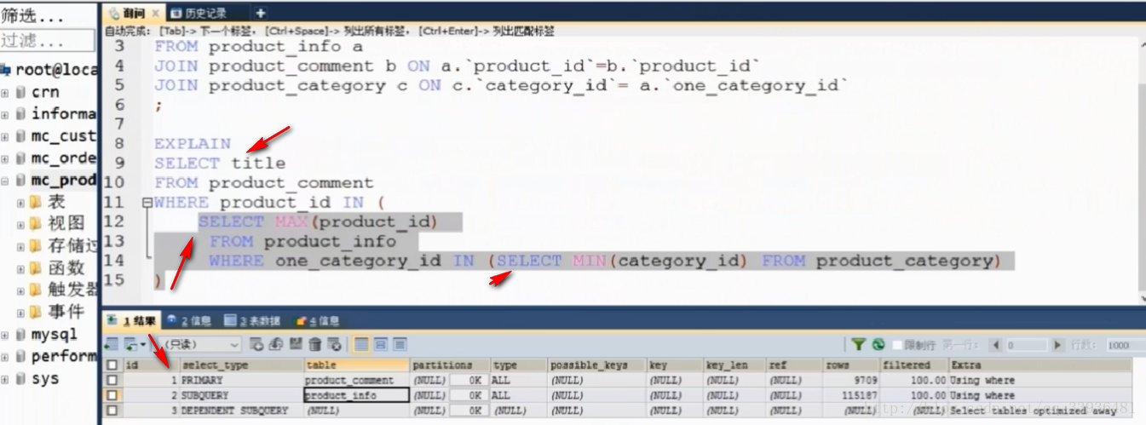
Task: Click the 表 tables folder icon
Action: tap(35, 202)
